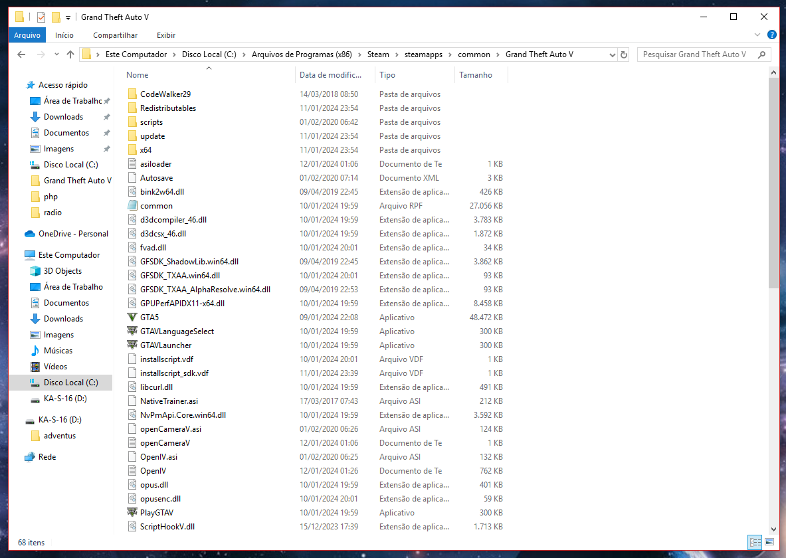Expand the chevron after Steam in path
The image size is (786, 558).
coord(397,54)
